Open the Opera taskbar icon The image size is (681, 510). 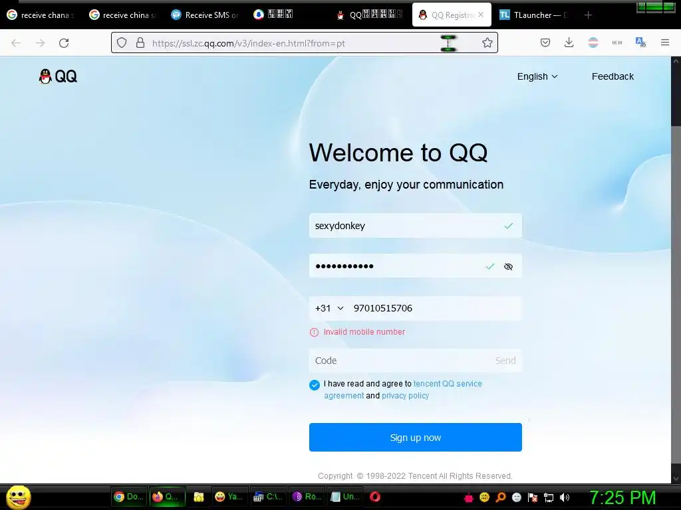[375, 497]
